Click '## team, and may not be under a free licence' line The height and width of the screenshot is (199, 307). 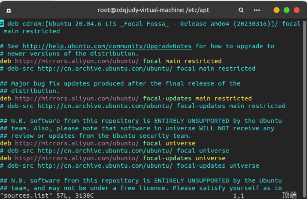click(x=141, y=188)
